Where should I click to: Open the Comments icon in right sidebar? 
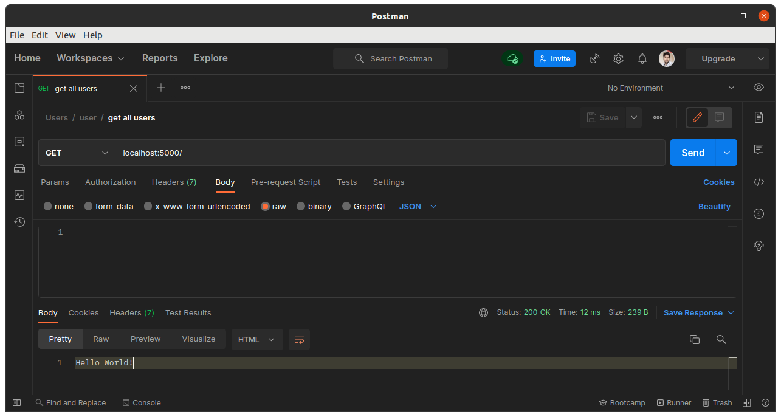(x=759, y=149)
